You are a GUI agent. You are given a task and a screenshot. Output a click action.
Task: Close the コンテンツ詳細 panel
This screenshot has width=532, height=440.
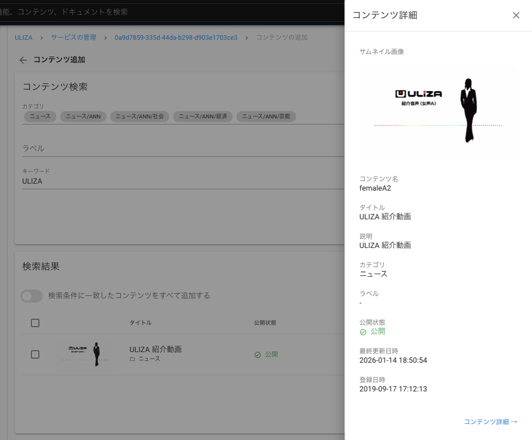coord(516,15)
